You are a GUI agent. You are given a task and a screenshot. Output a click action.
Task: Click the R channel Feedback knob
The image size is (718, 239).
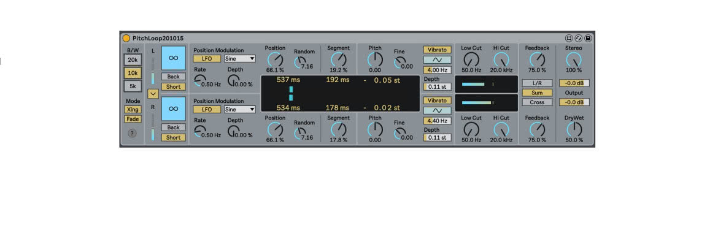537,129
